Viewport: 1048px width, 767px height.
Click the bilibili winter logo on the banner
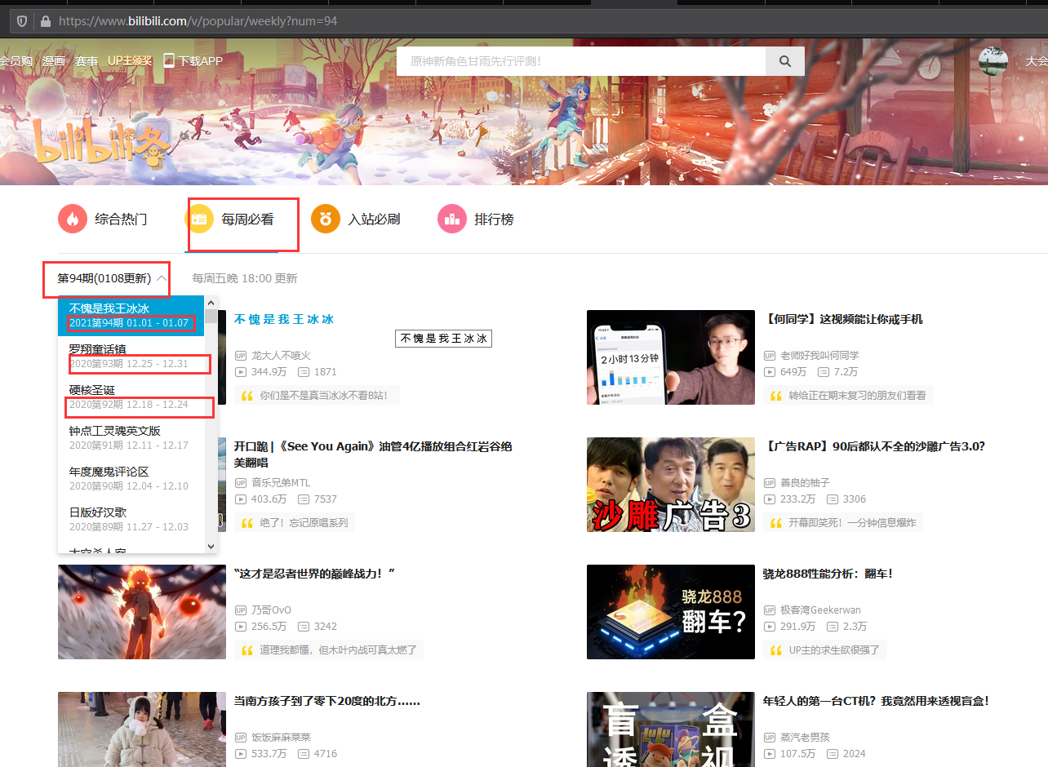(x=101, y=144)
